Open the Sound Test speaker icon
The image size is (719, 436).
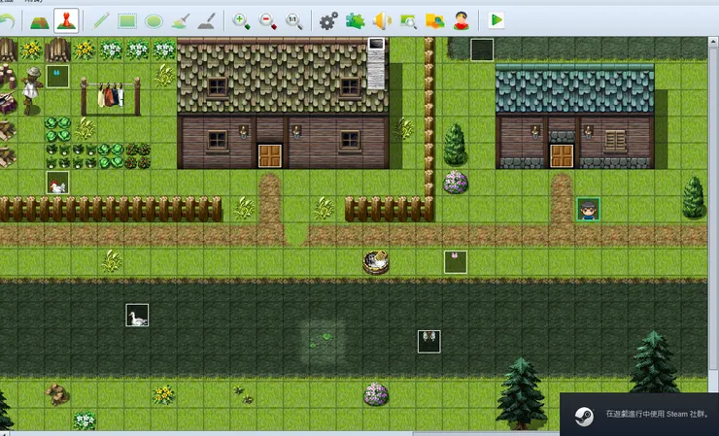[382, 20]
